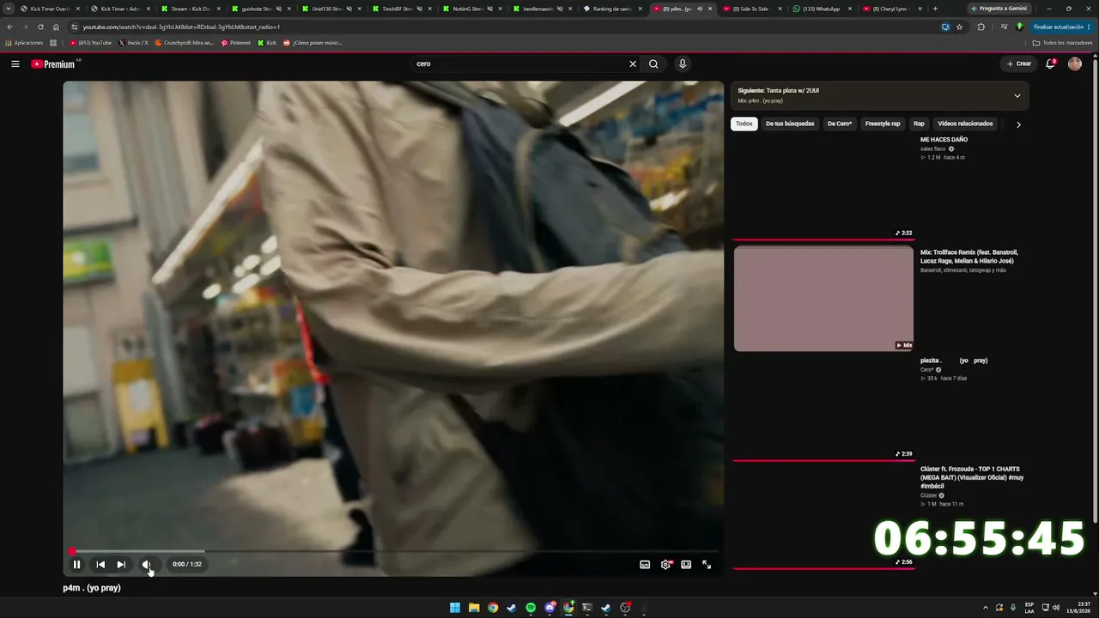Reload the current page

point(40,27)
